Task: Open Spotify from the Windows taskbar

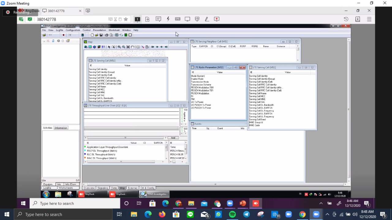Action: (232, 214)
